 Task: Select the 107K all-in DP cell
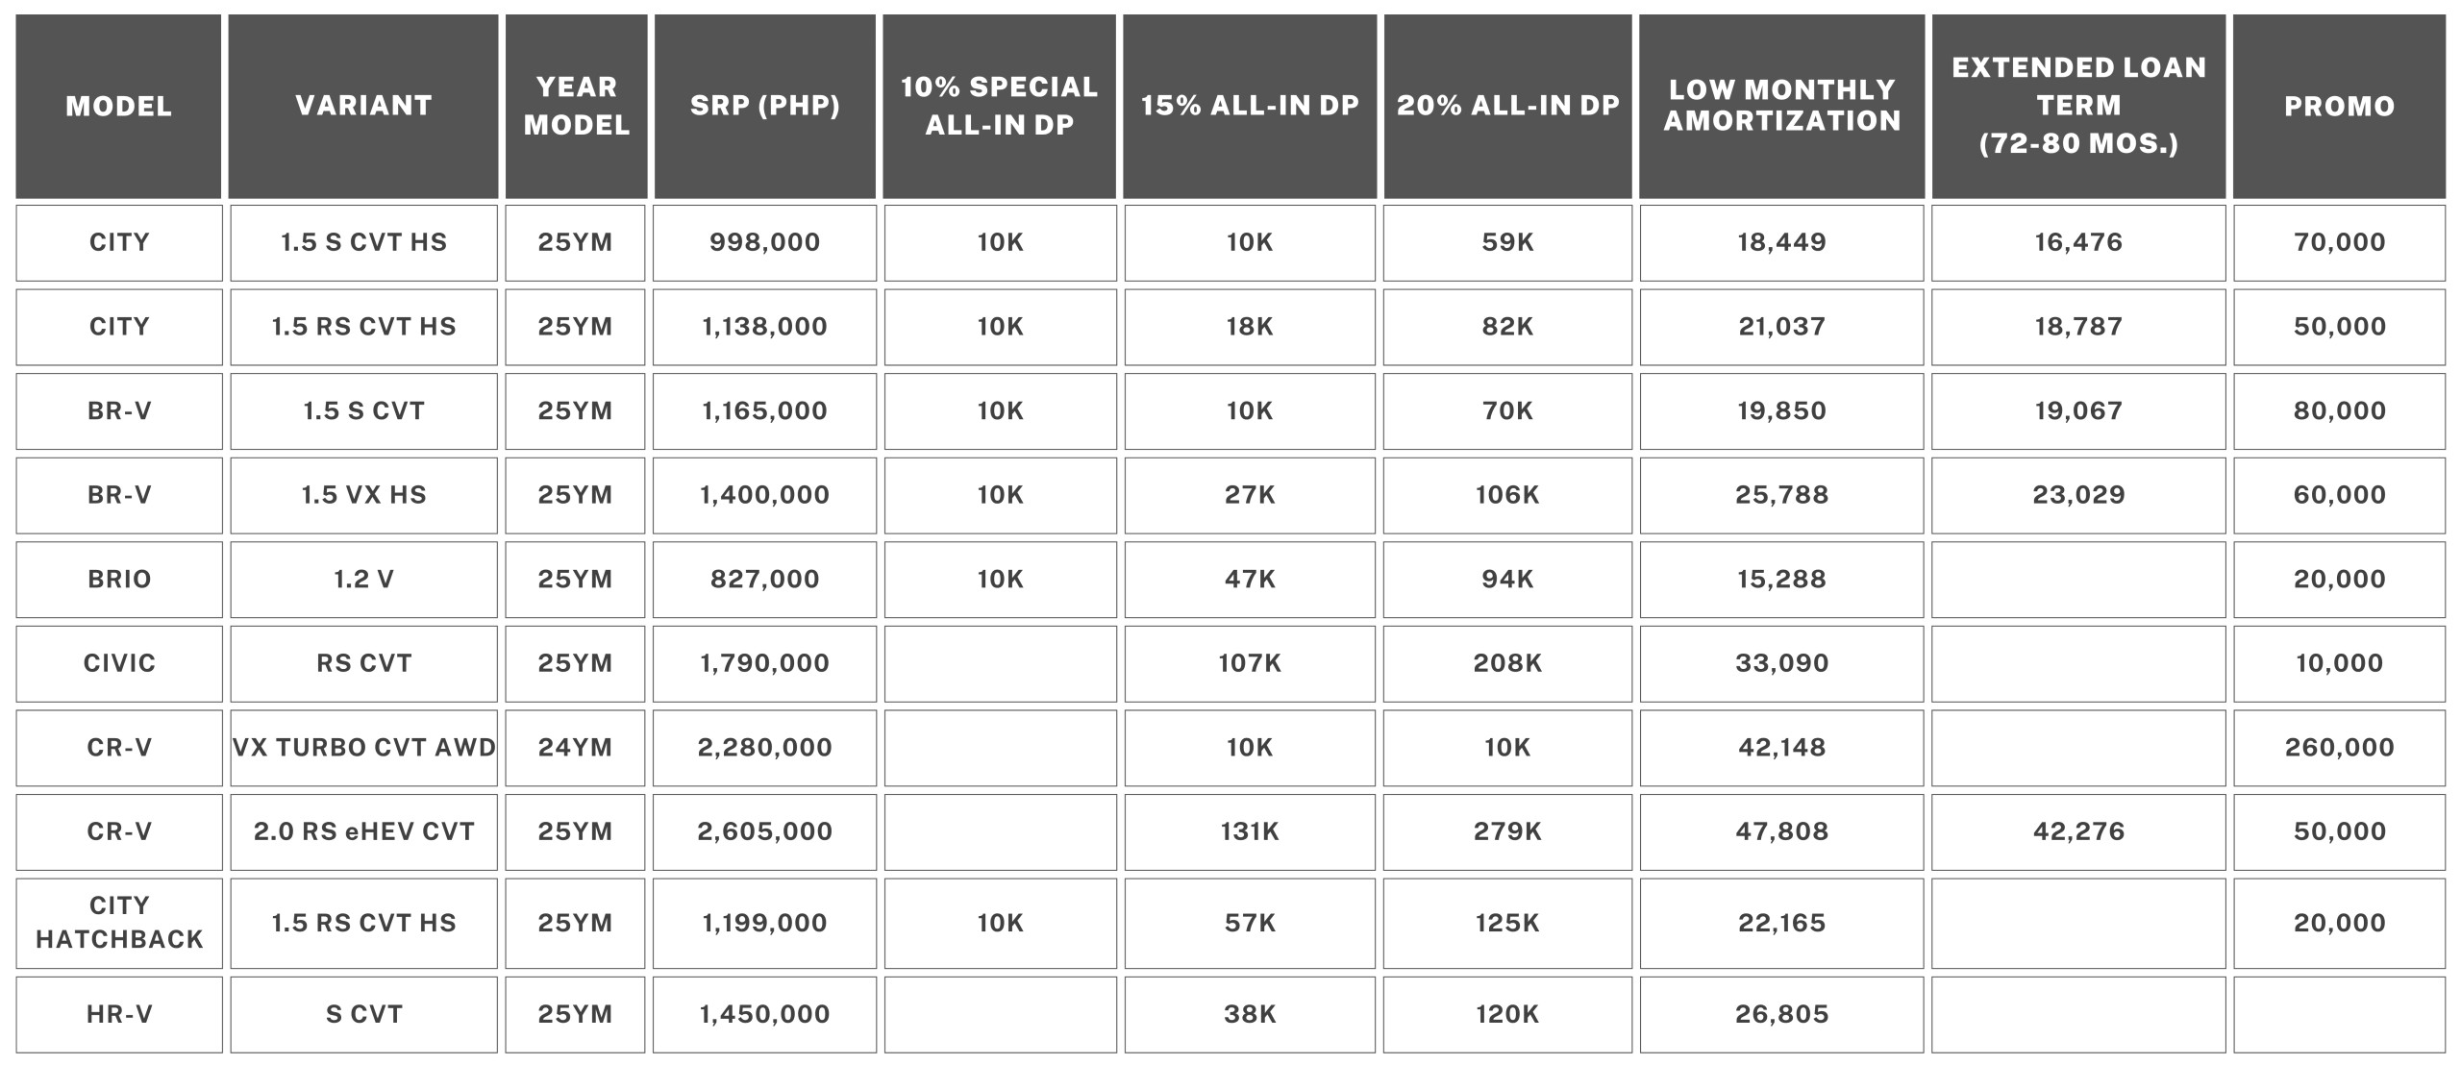[x=1249, y=663]
